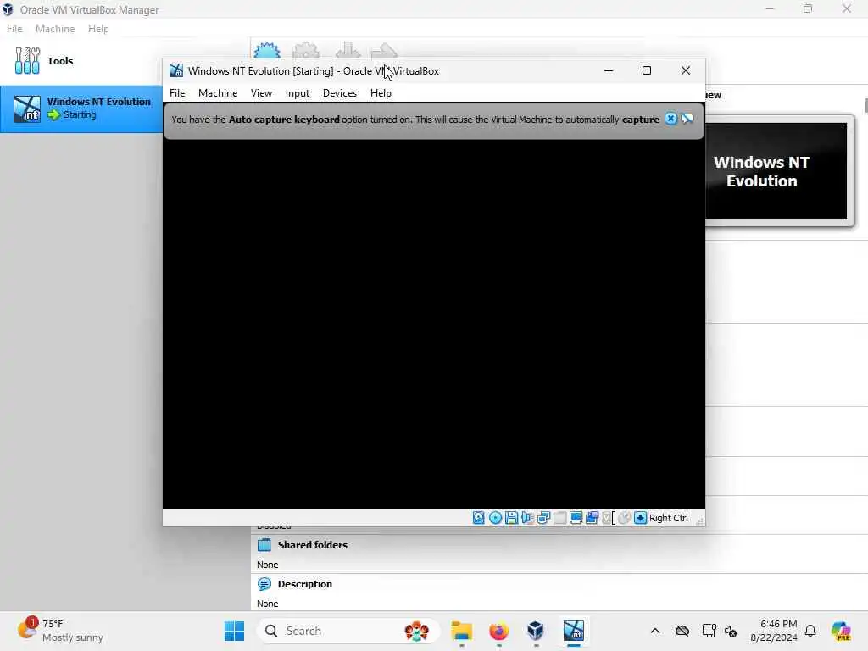Click the VM window resize grip corner
868x651 pixels.
[x=699, y=521]
